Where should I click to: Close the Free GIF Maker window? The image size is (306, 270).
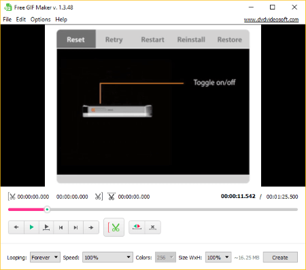(294, 7)
